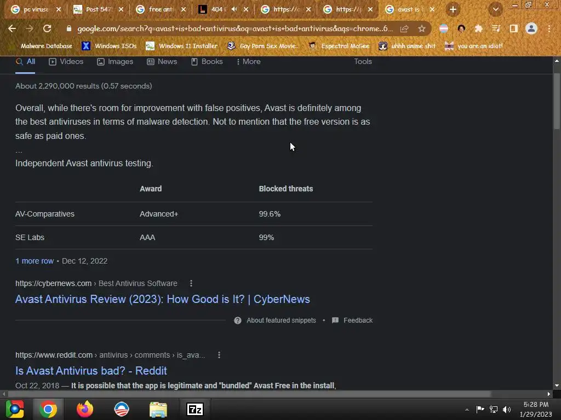The width and height of the screenshot is (561, 420).
Task: Open the Obama-logo app on the taskbar
Action: [122, 409]
